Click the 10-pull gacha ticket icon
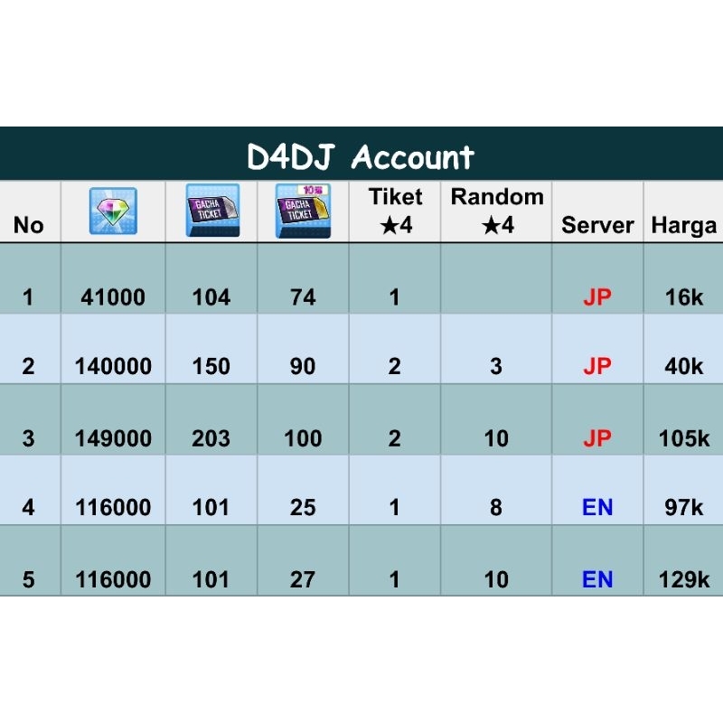723x723 pixels. 303,211
